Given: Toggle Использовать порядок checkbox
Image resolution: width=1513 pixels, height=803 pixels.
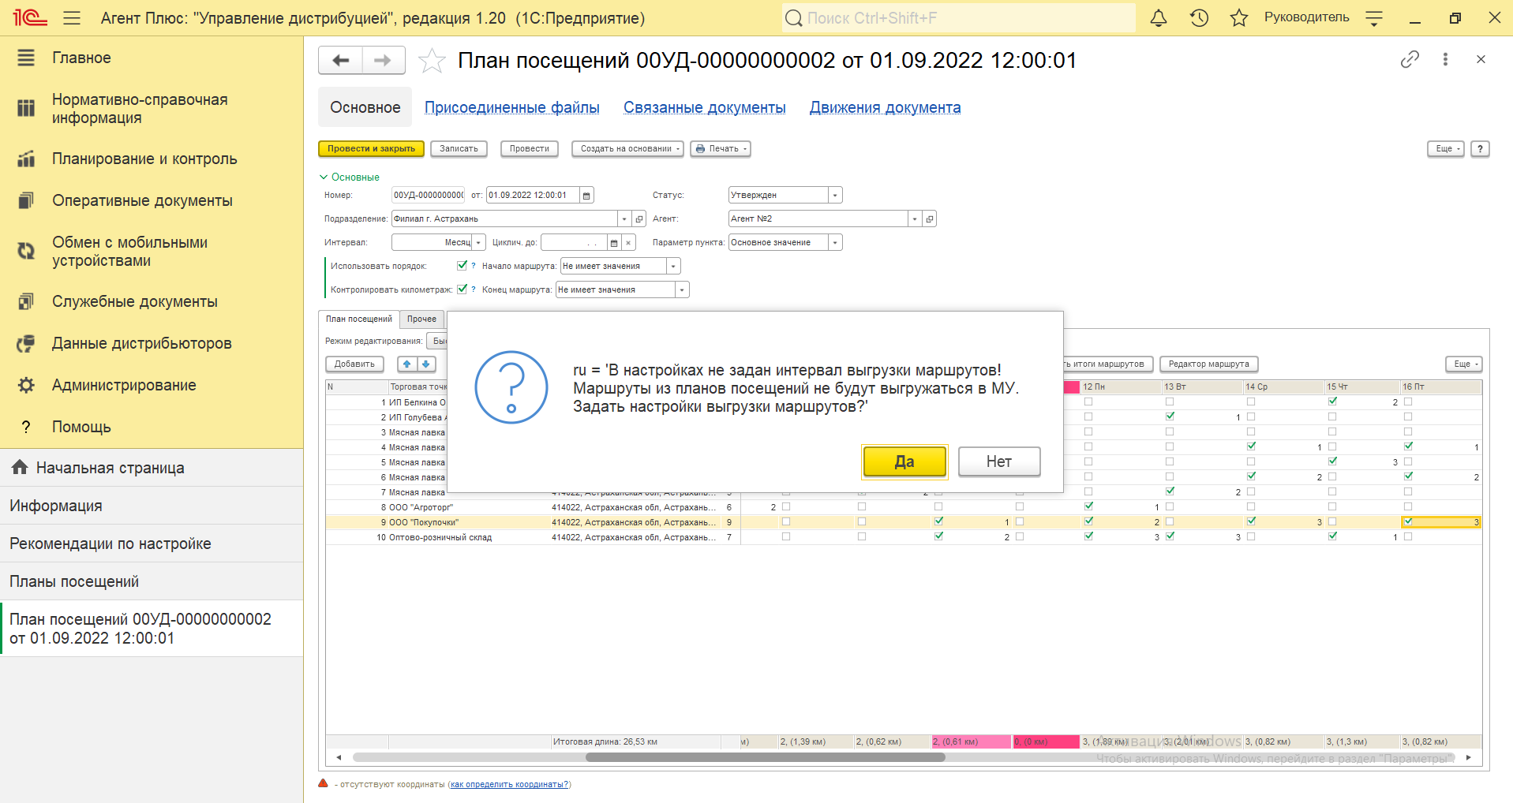Looking at the screenshot, I should tap(462, 265).
